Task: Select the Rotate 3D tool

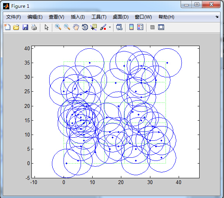Action: (85, 27)
